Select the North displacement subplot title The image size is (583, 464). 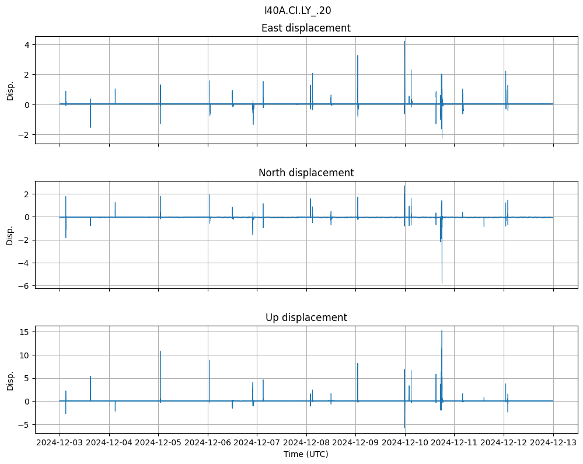[306, 173]
